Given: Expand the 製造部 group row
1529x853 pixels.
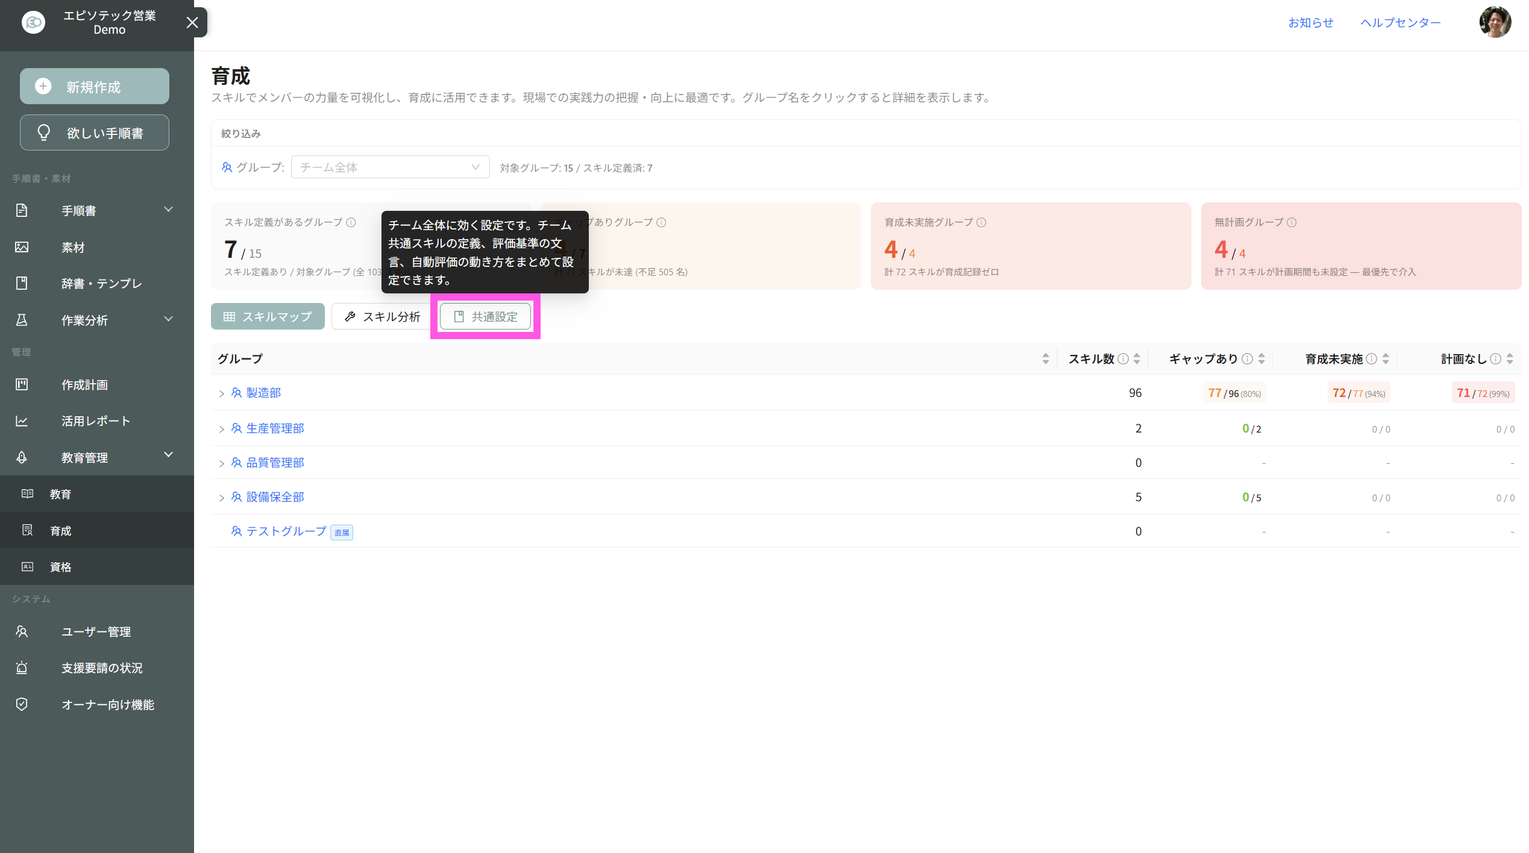Looking at the screenshot, I should tap(221, 393).
